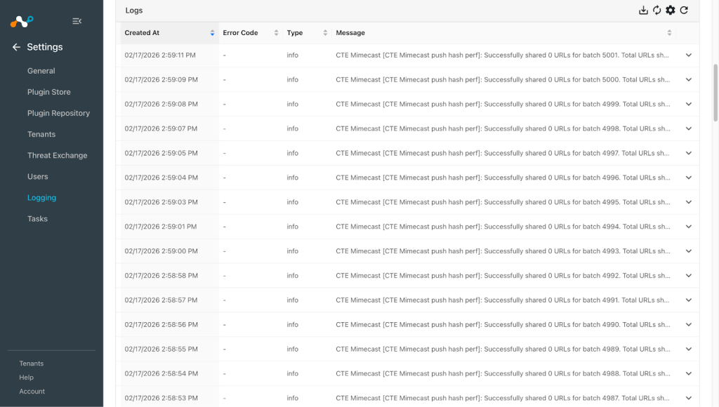The height and width of the screenshot is (407, 719).
Task: Open the logs settings gear icon
Action: click(x=671, y=10)
